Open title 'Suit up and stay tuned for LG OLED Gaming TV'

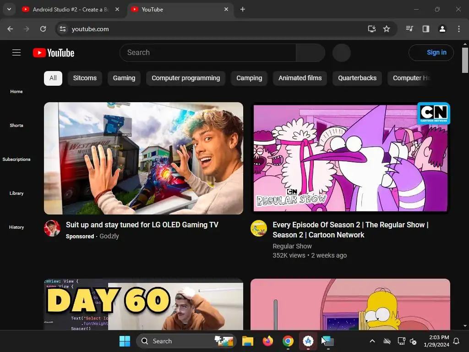point(142,225)
